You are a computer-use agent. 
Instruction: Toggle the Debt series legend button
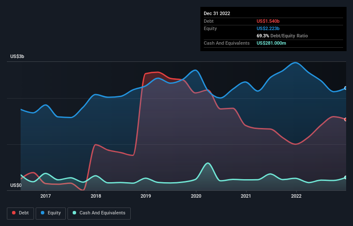tap(21, 213)
